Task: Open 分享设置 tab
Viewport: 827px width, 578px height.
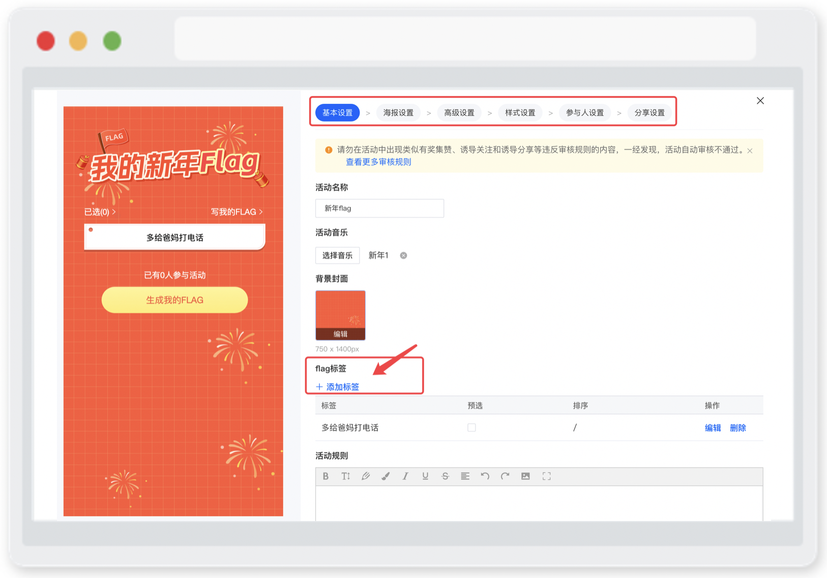Action: click(649, 113)
